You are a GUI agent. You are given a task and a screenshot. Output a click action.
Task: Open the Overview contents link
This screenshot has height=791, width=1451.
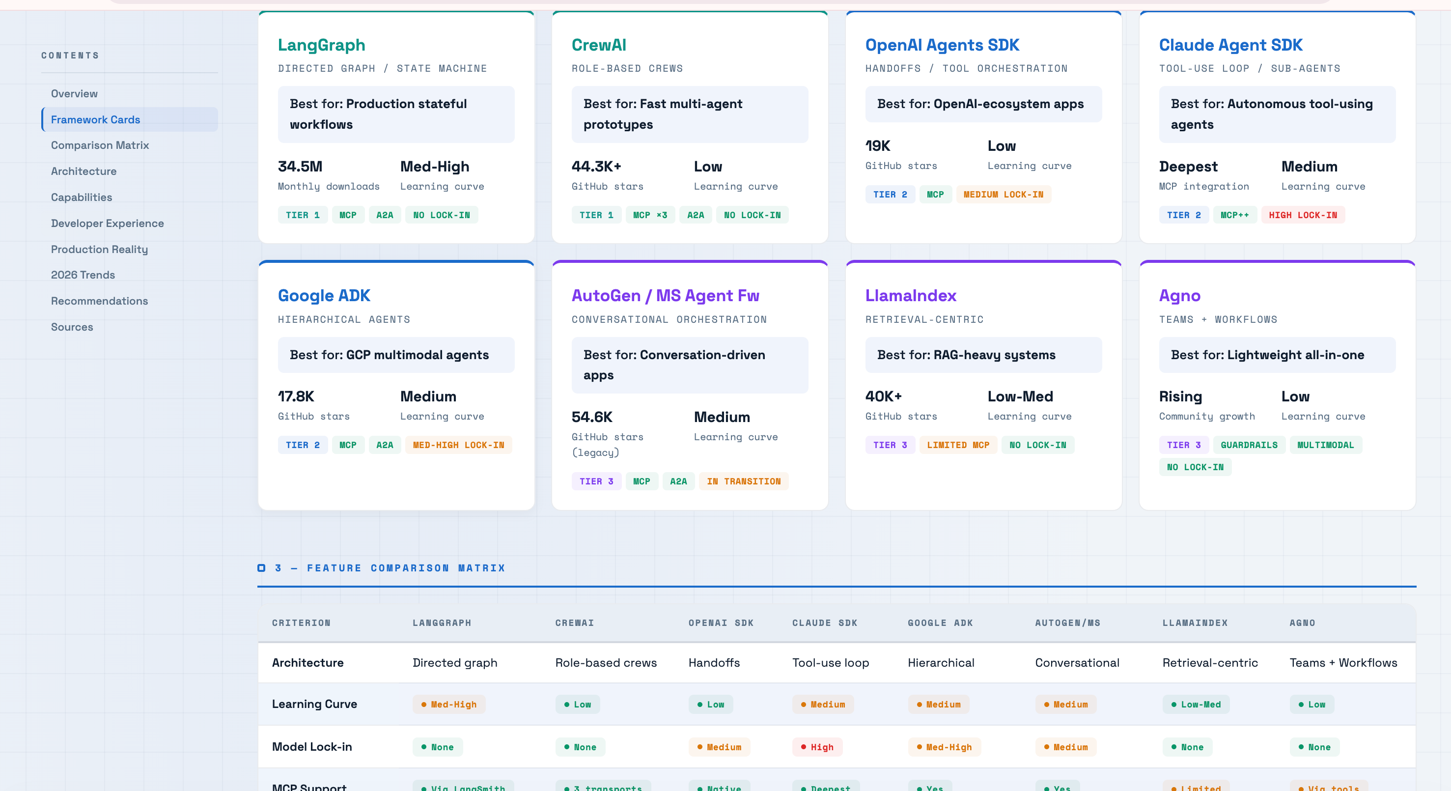[74, 93]
